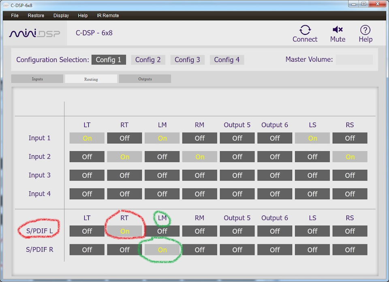Viewport: 389px width, 282px height.
Task: Toggle Input 1 to LT routing off
Action: click(x=87, y=138)
